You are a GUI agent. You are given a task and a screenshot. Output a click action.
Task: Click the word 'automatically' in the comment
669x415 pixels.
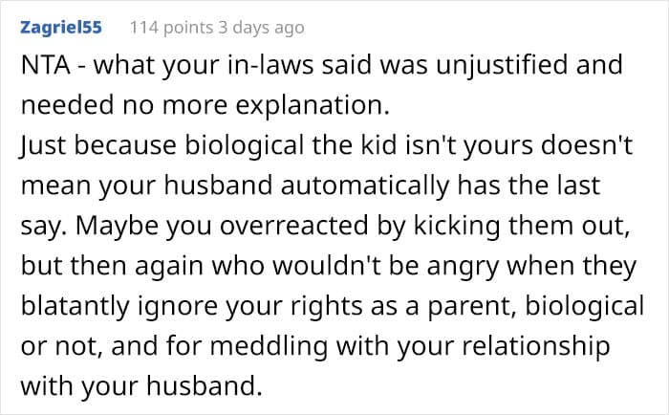coord(365,186)
